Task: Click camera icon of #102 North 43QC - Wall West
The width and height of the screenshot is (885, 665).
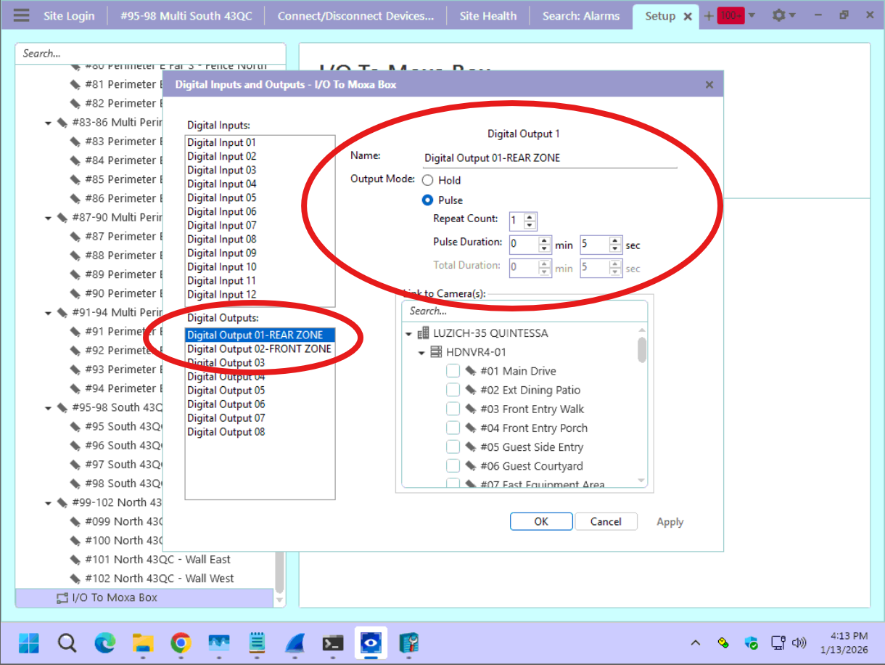Action: click(75, 579)
